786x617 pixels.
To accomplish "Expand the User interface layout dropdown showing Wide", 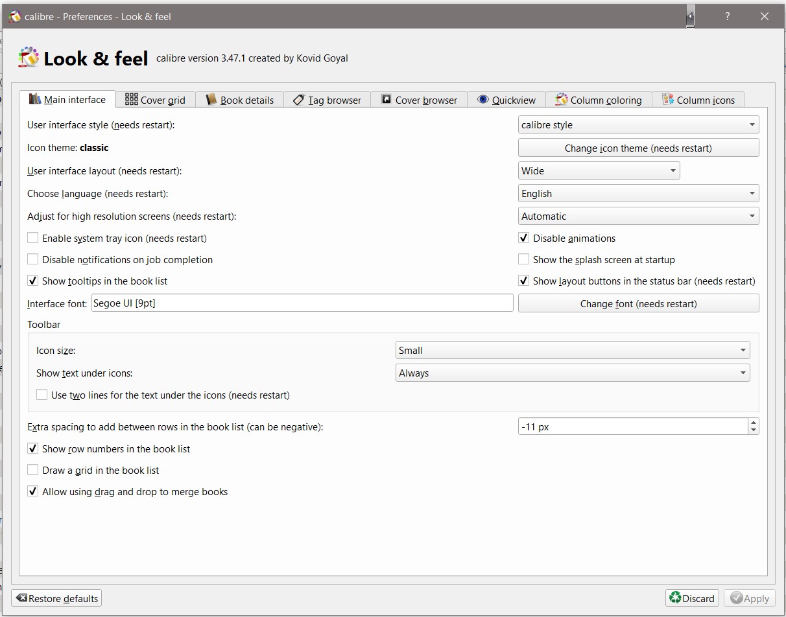I will pos(599,171).
